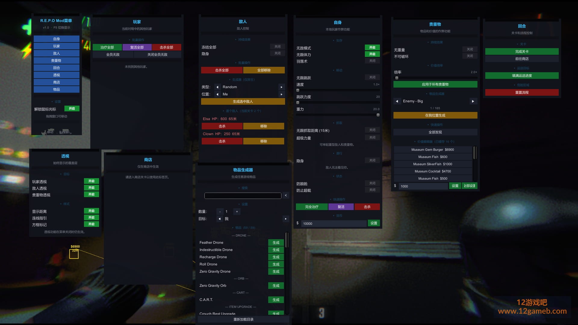Image resolution: width=578 pixels, height=325 pixels.
Task: Enable 超级力量 toggle
Action: pos(372,138)
